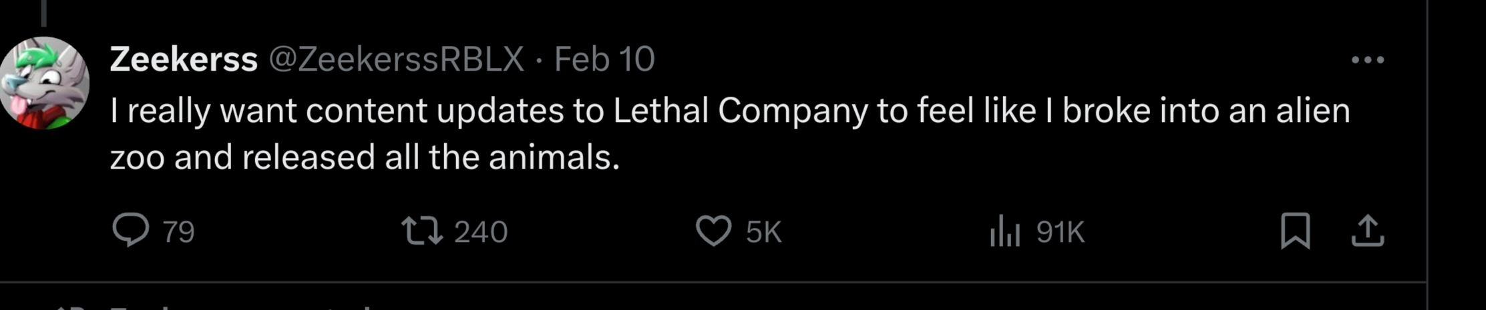Repost the tweet using the arrows icon

click(421, 231)
